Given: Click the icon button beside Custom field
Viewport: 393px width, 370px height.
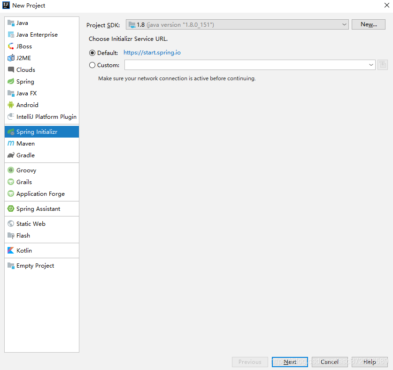Looking at the screenshot, I should 383,65.
